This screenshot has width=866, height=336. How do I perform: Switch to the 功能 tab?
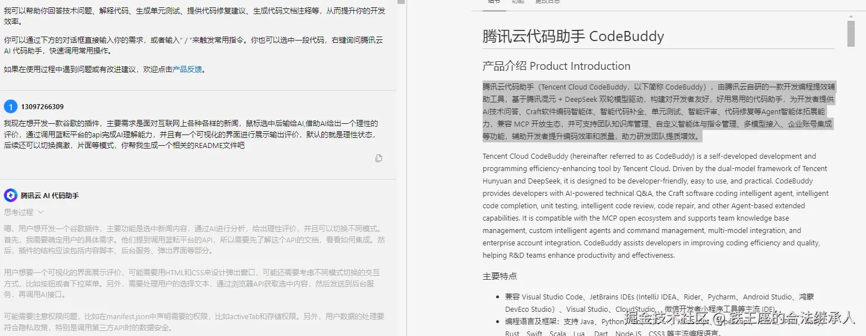click(x=518, y=2)
